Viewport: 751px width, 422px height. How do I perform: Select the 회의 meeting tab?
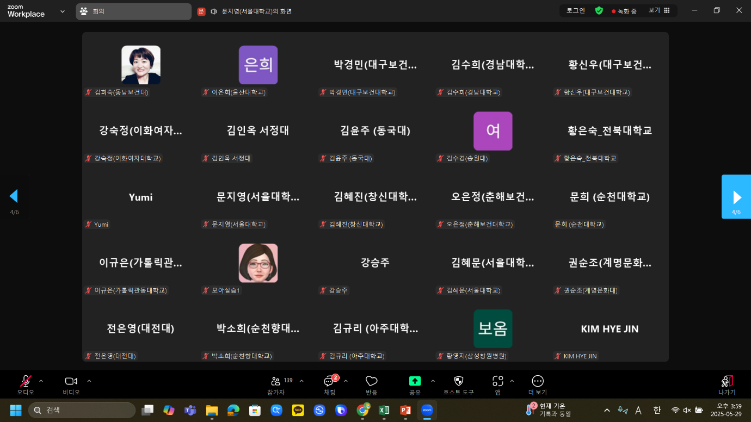(133, 11)
